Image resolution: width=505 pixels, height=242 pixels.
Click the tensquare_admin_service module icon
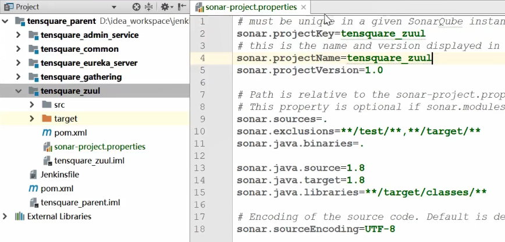click(x=34, y=35)
